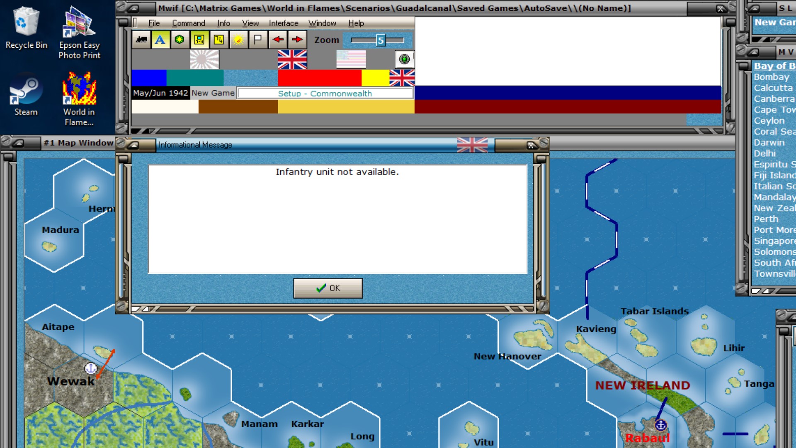Select Delhi in the map list
The image size is (796, 448).
(764, 153)
